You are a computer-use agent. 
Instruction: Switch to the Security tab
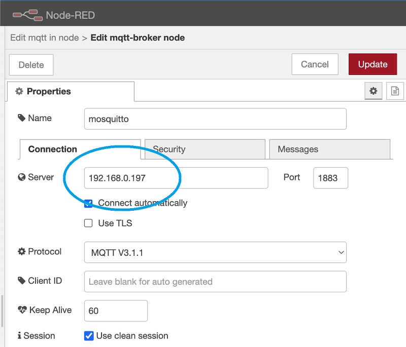[205, 149]
